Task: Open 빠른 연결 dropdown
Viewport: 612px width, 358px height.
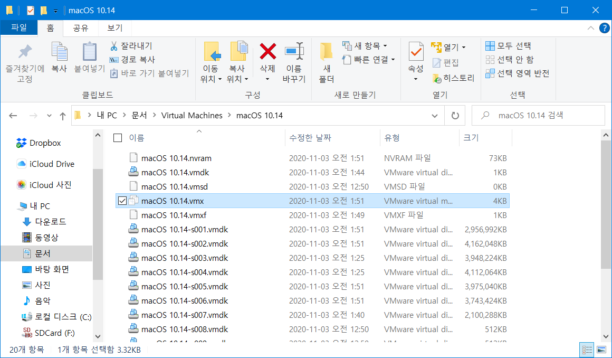Action: coord(369,60)
